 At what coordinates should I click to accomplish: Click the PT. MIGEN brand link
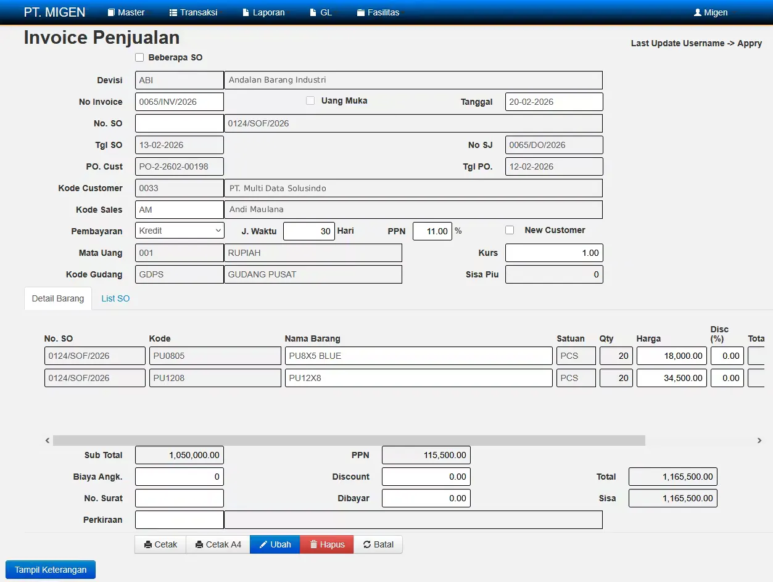click(x=54, y=12)
